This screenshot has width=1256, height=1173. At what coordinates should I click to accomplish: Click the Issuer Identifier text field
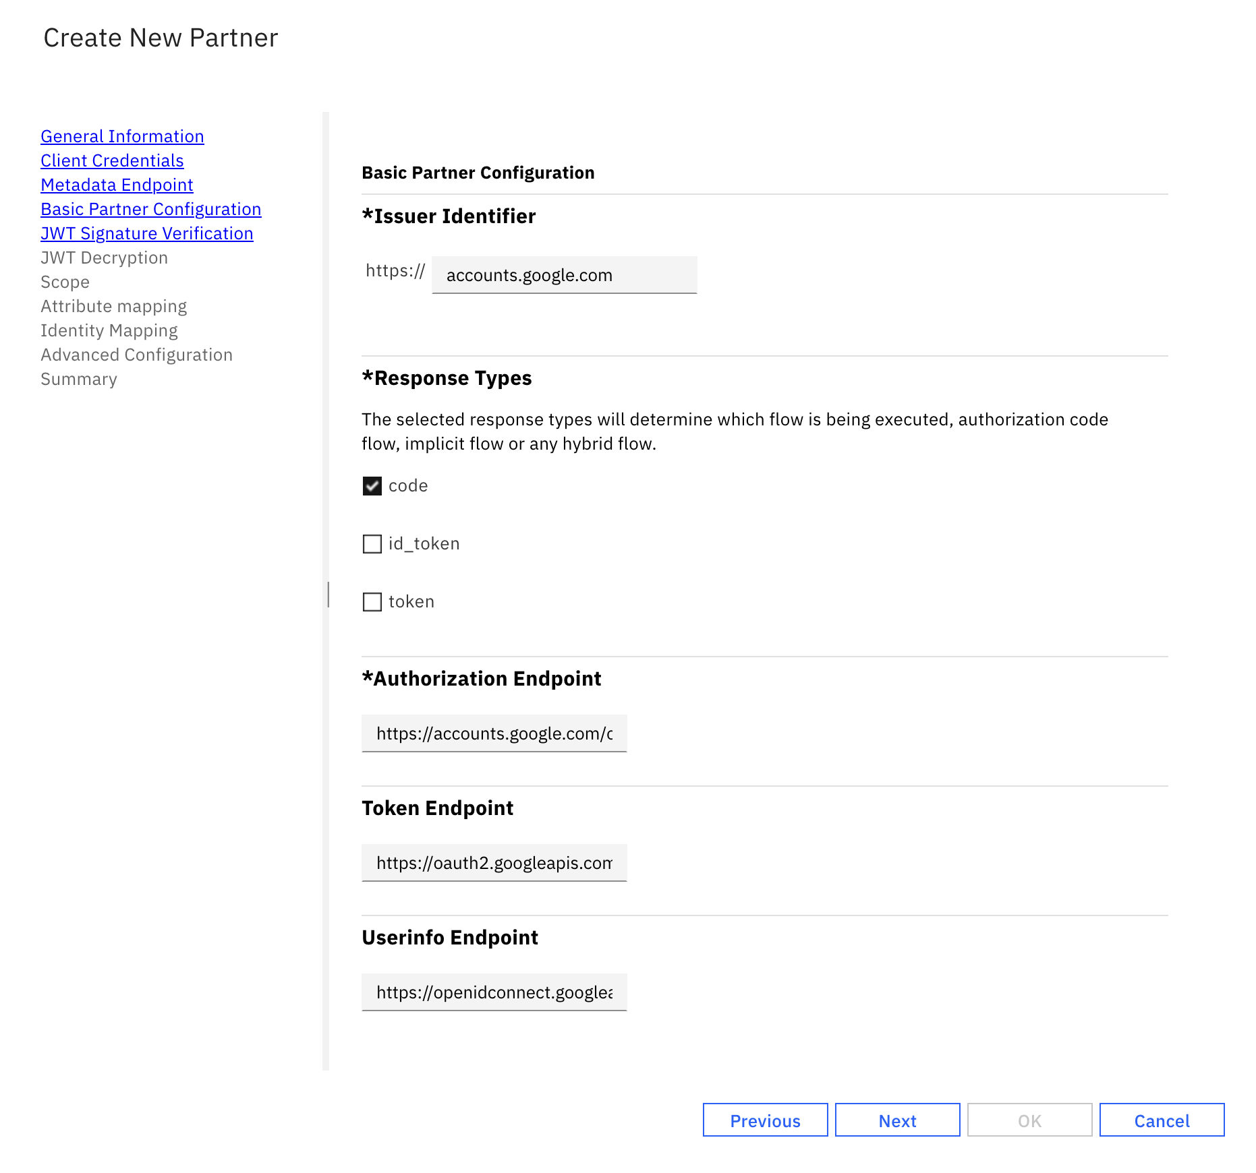(x=564, y=275)
